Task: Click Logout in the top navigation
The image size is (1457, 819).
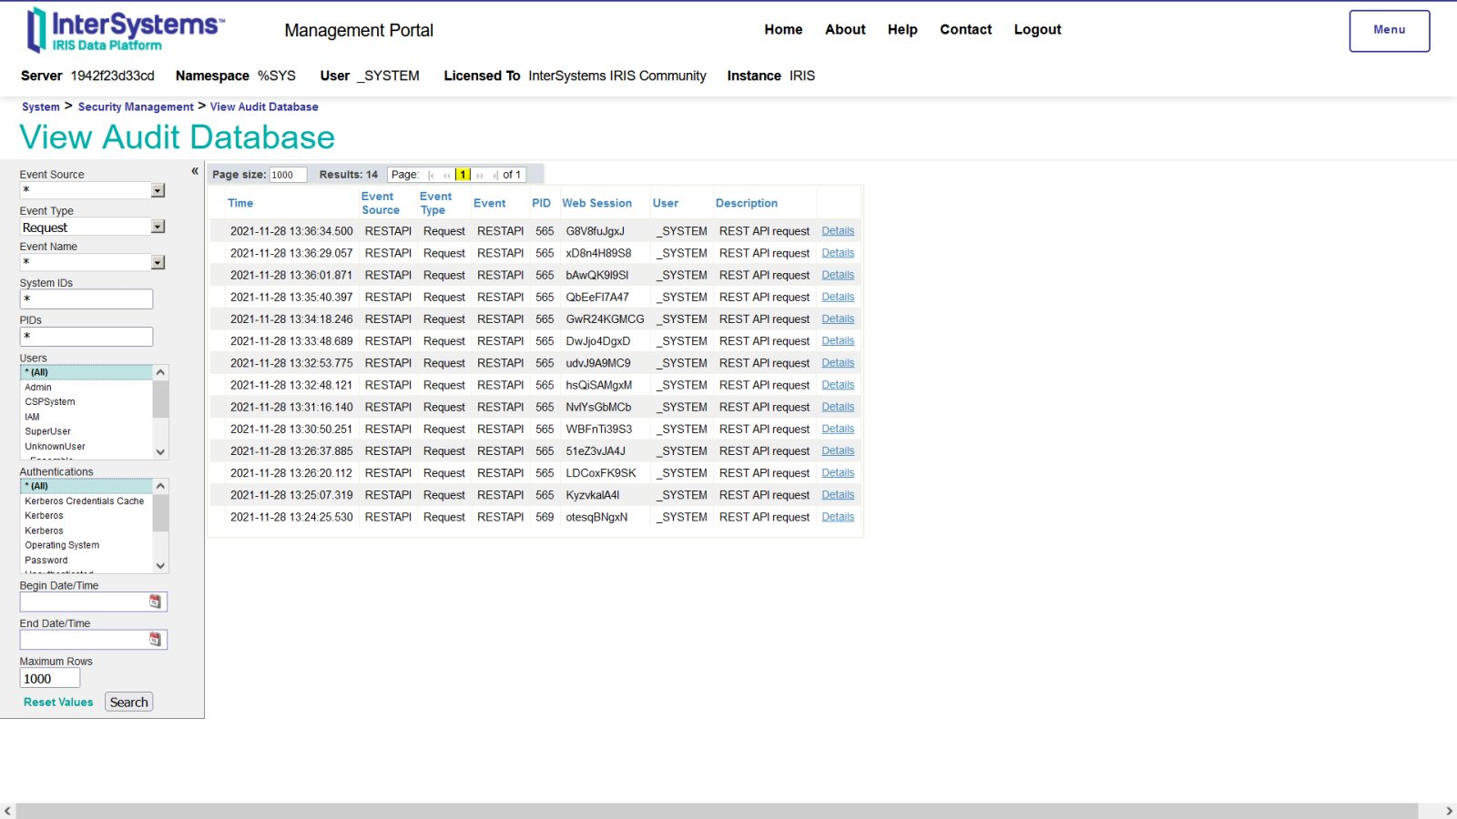Action: click(x=1037, y=29)
